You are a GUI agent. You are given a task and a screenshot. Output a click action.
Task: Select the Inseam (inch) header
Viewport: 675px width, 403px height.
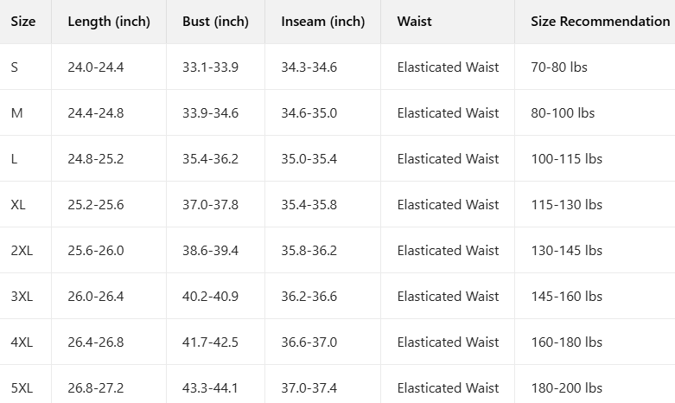point(323,22)
